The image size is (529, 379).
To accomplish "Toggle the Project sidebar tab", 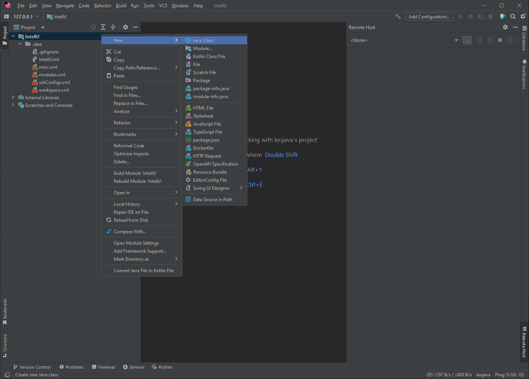I will [5, 35].
